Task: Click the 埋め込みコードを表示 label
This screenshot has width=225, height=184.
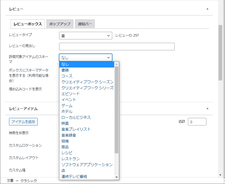Action: point(25,89)
